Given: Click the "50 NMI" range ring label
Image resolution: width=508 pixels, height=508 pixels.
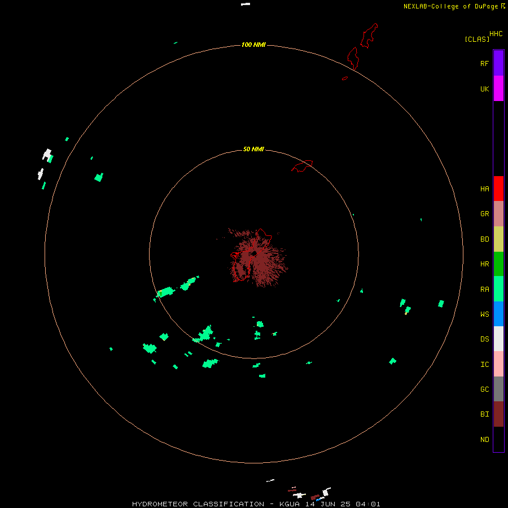Looking at the screenshot, I should (x=253, y=149).
